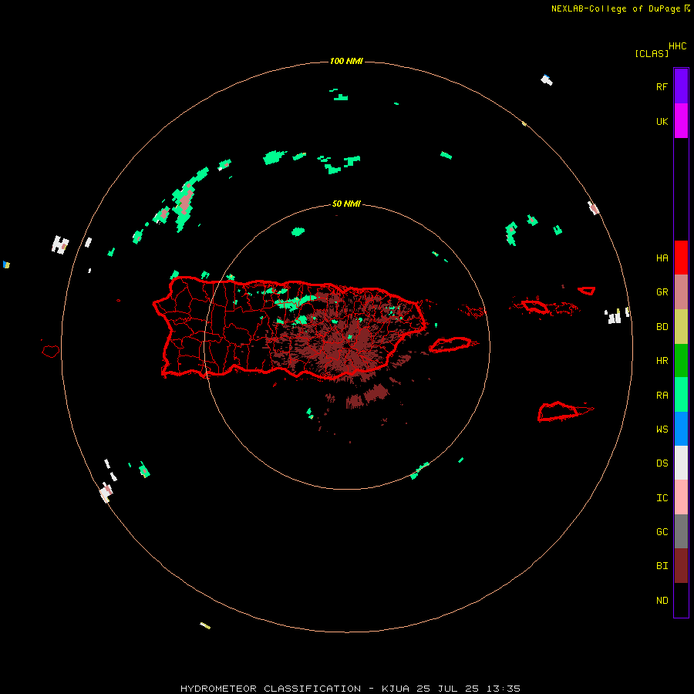Click the RF purple legend swatch
This screenshot has height=694, width=694.
tap(681, 86)
